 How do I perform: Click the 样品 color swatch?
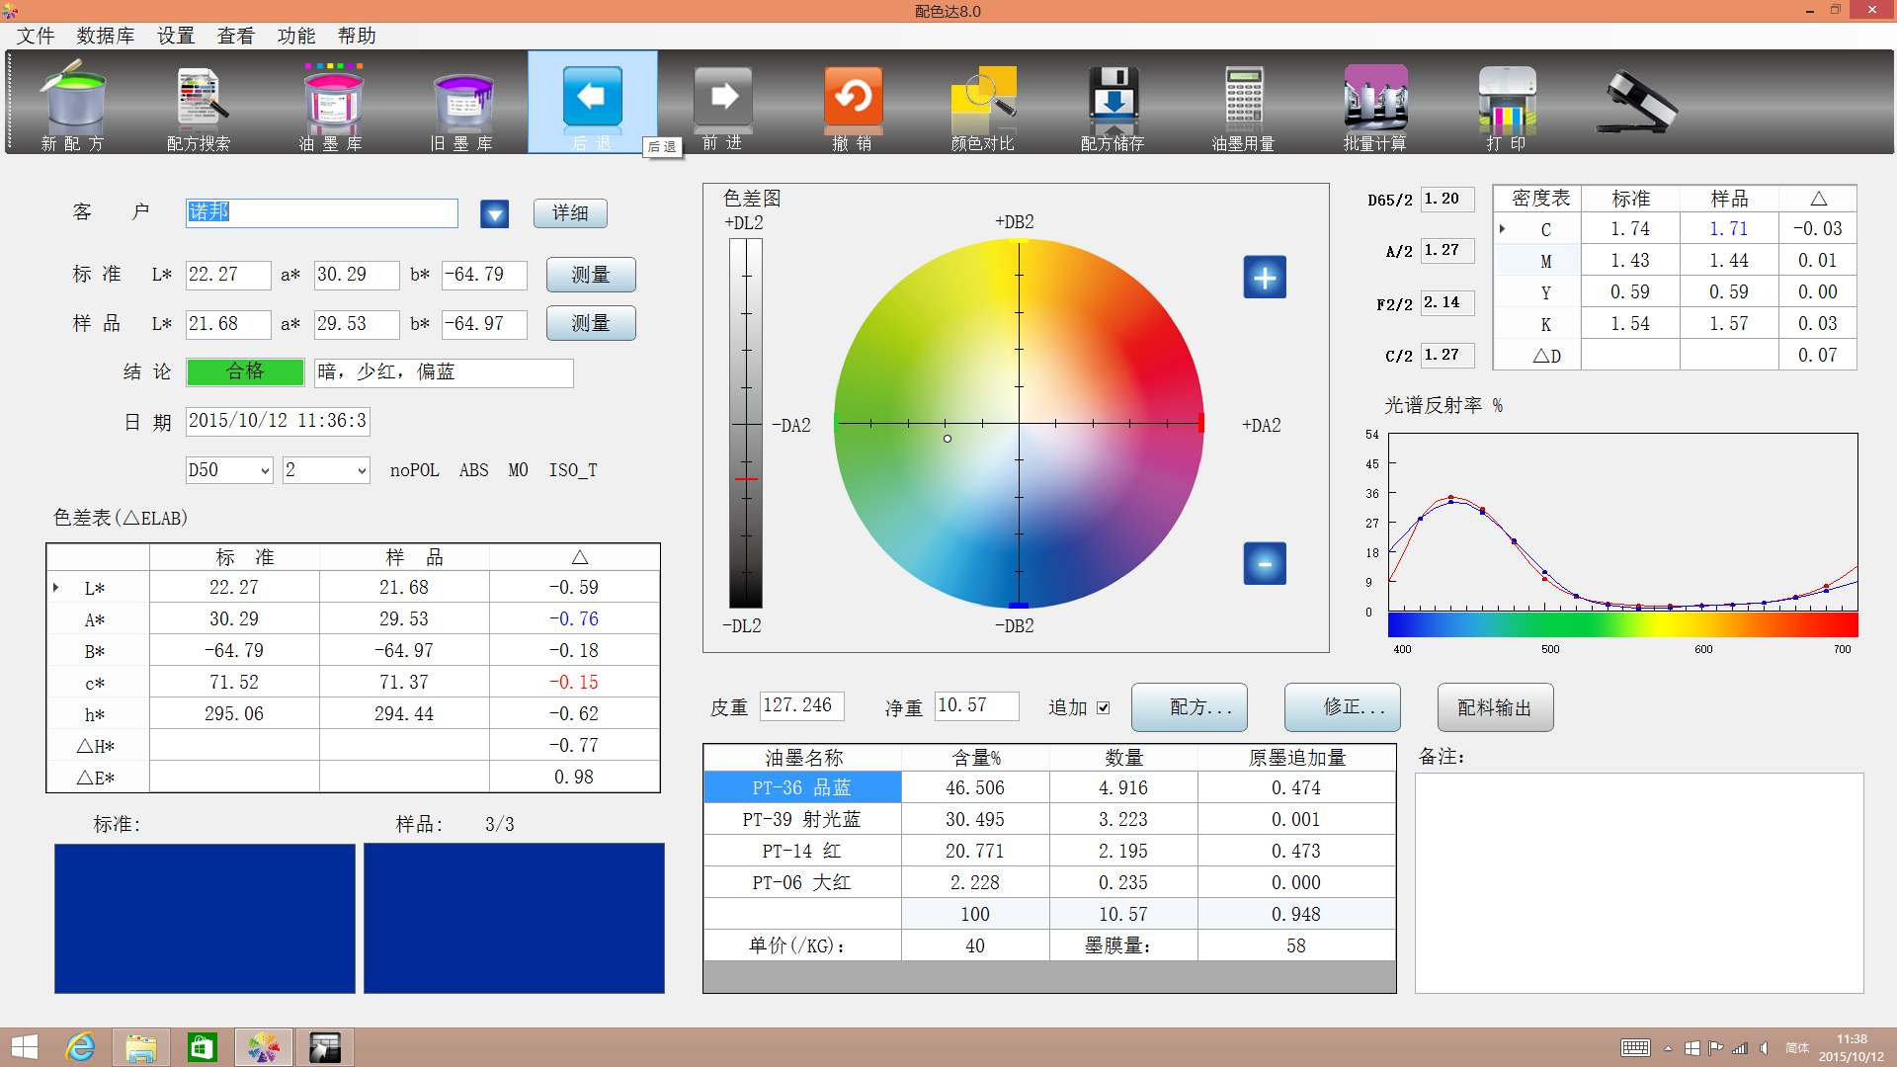coord(514,918)
